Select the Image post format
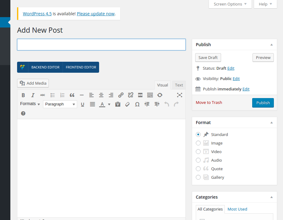The image size is (283, 220). tap(198, 143)
